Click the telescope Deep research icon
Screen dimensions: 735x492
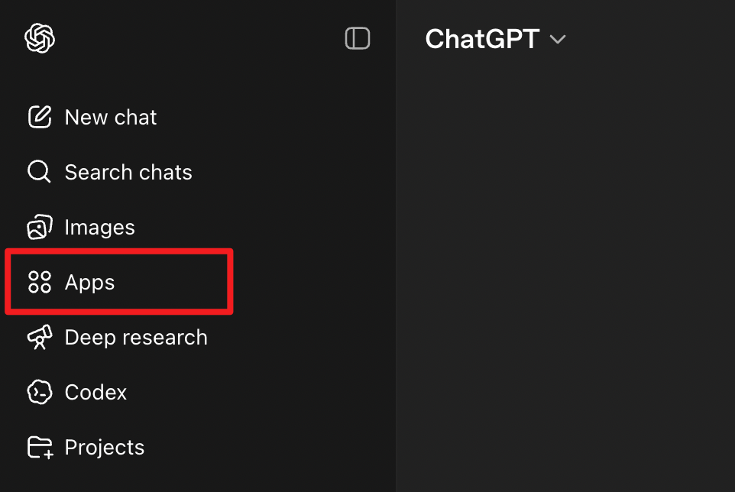[40, 337]
